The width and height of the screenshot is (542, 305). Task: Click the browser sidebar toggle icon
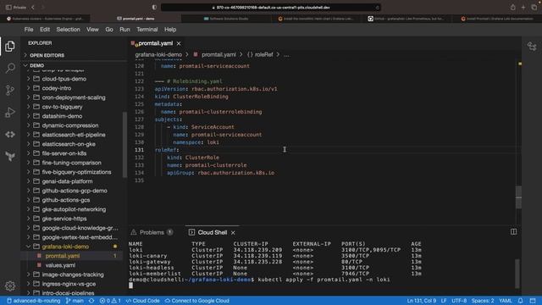[8, 8]
